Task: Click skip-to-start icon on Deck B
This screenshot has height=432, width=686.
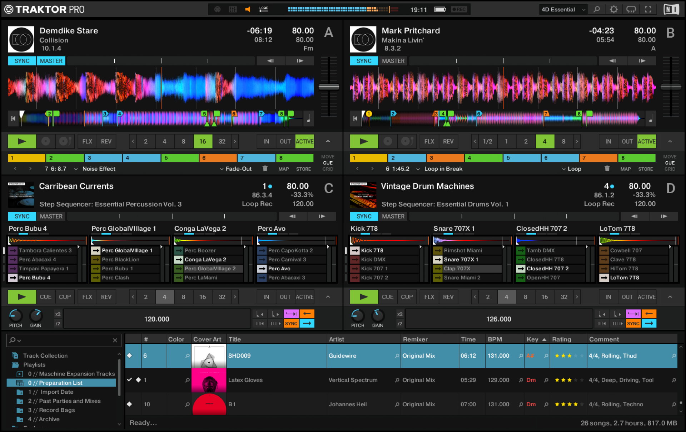Action: pos(355,118)
